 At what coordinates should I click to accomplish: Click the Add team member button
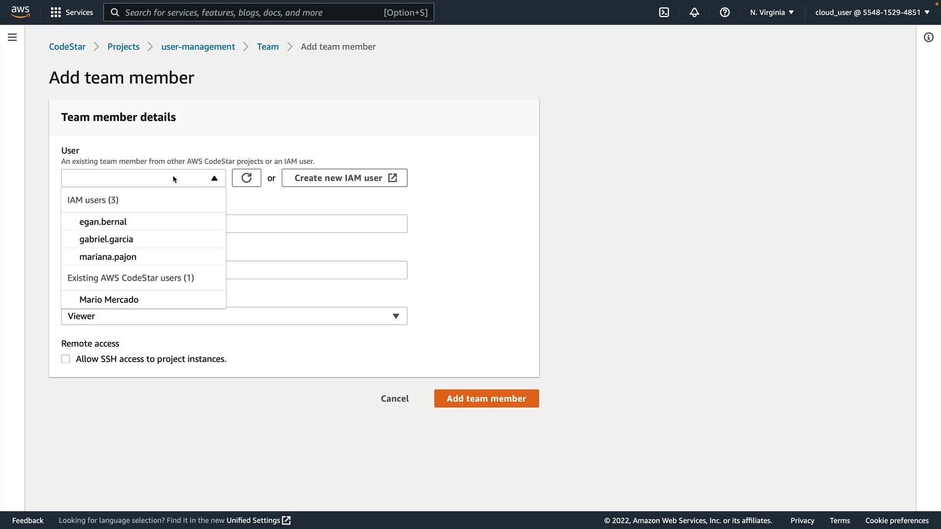486,398
